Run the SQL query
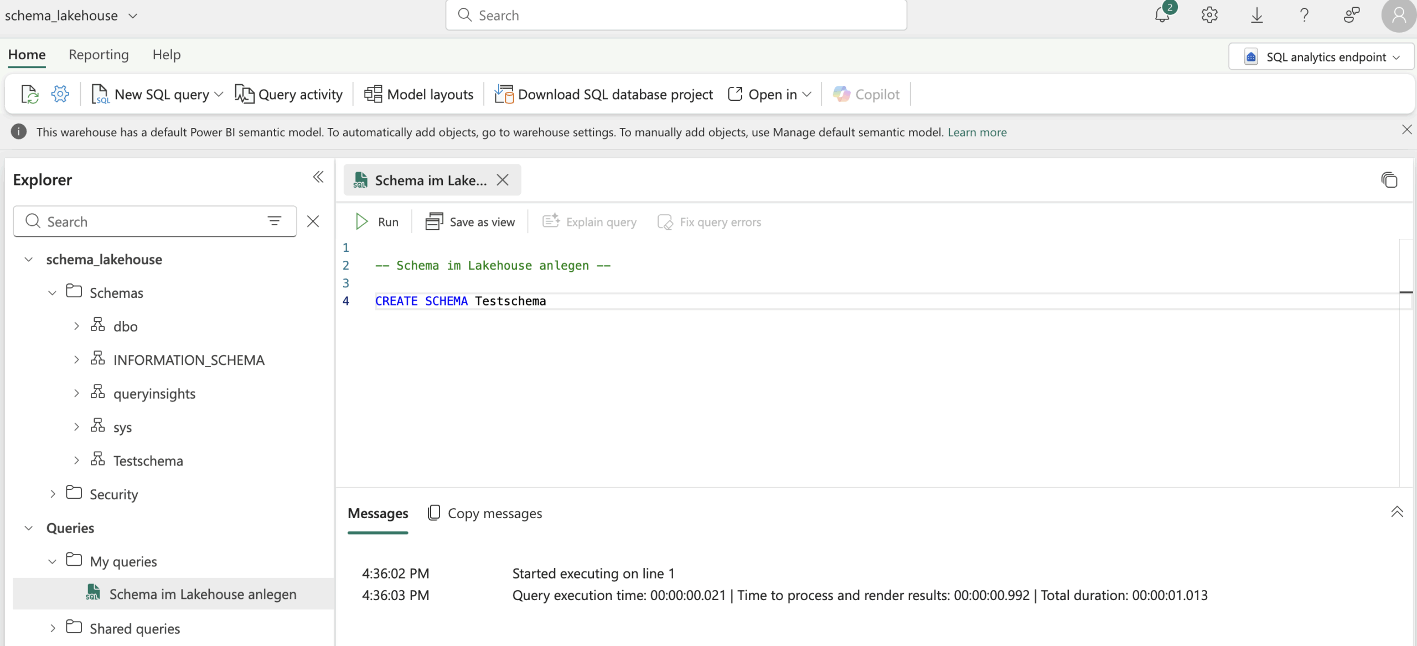The image size is (1417, 646). [376, 222]
